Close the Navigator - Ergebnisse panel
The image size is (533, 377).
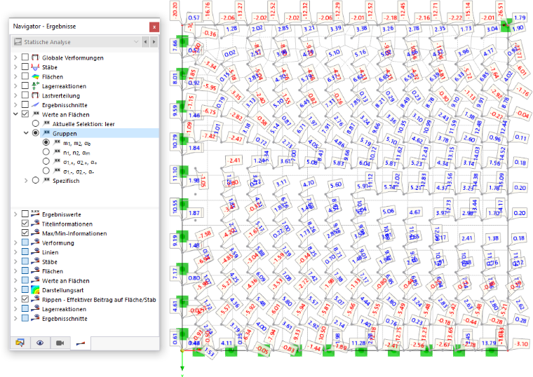coord(154,27)
